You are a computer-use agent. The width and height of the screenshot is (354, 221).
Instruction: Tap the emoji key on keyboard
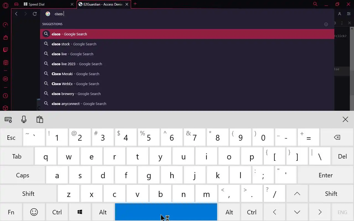[x=34, y=212]
